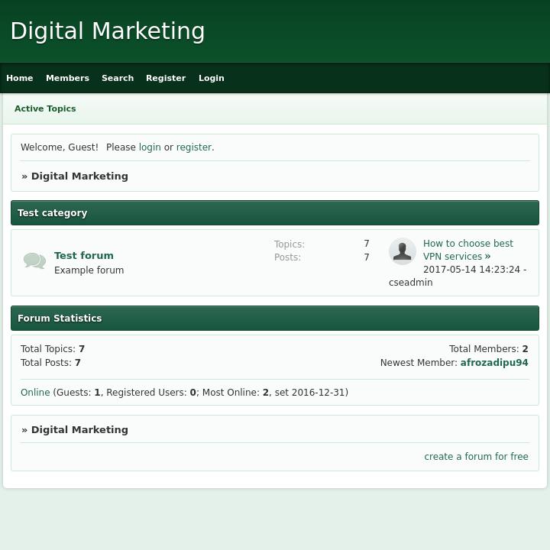
Task: Open the Test forum link
Action: (x=84, y=255)
